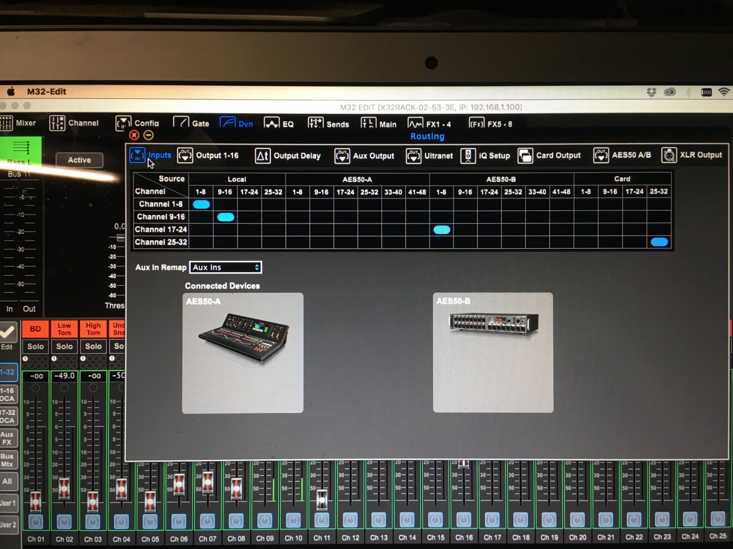The width and height of the screenshot is (733, 549).
Task: Show the 1-16 DCA layer
Action: (8, 395)
